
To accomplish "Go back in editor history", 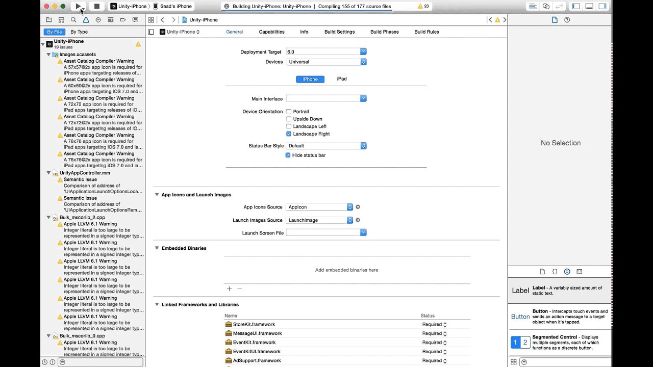I will (x=162, y=20).
